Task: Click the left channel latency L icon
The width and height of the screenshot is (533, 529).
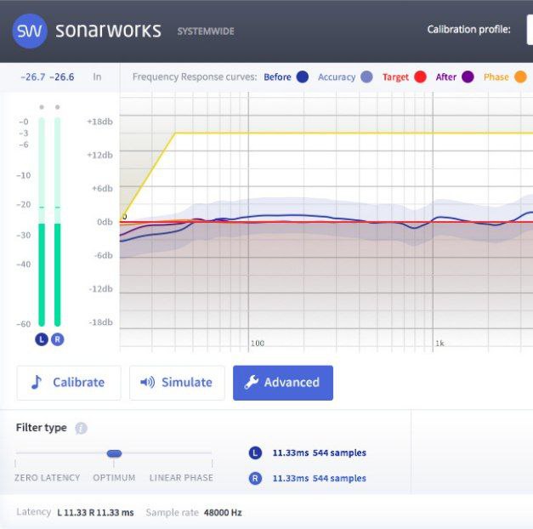Action: coord(255,452)
